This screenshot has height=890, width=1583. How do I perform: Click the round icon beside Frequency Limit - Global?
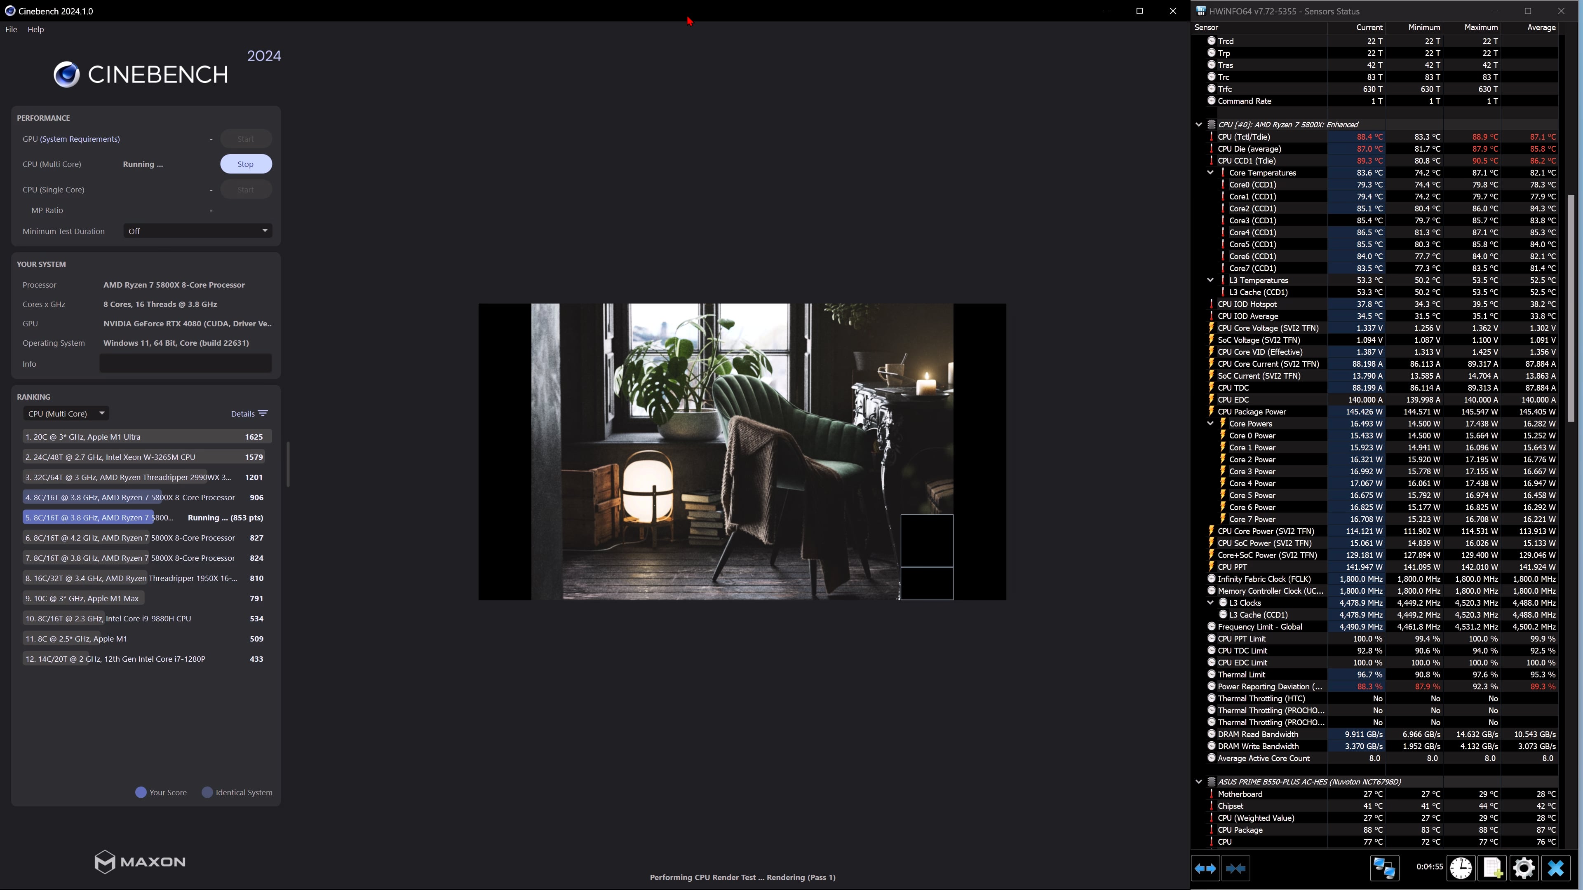point(1211,626)
